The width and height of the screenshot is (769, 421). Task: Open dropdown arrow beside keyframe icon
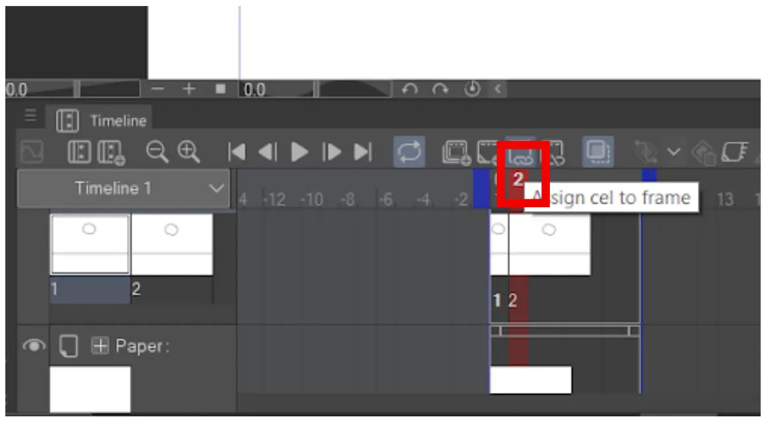[674, 151]
